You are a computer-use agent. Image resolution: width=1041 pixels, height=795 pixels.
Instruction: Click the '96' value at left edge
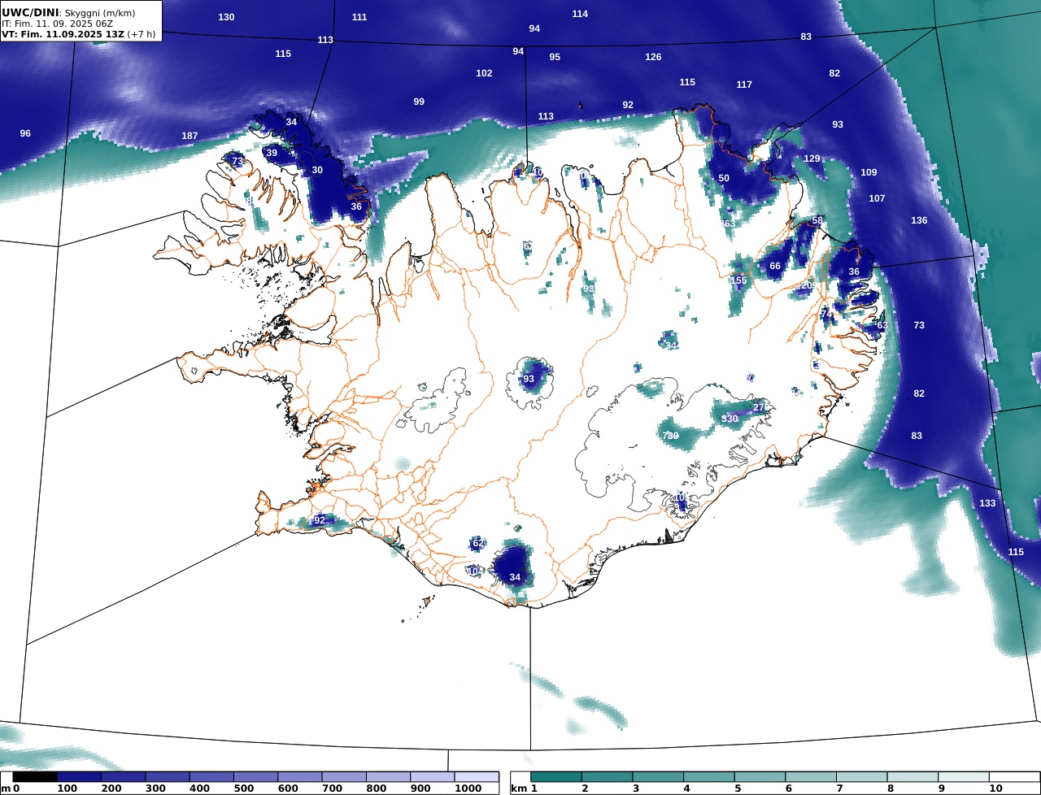pyautogui.click(x=25, y=133)
